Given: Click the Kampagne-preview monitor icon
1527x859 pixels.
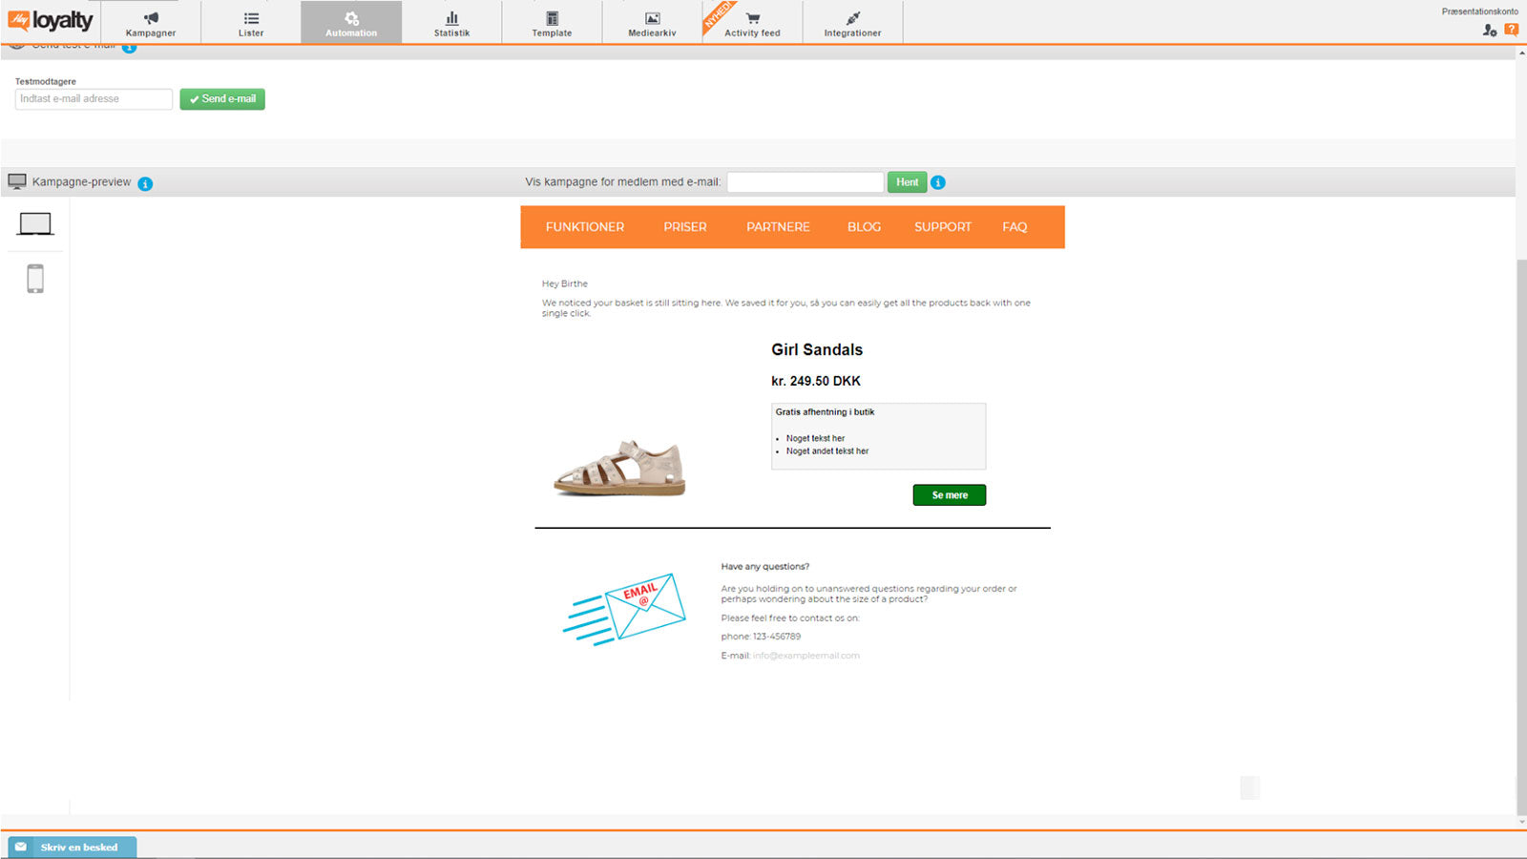Looking at the screenshot, I should coord(17,181).
